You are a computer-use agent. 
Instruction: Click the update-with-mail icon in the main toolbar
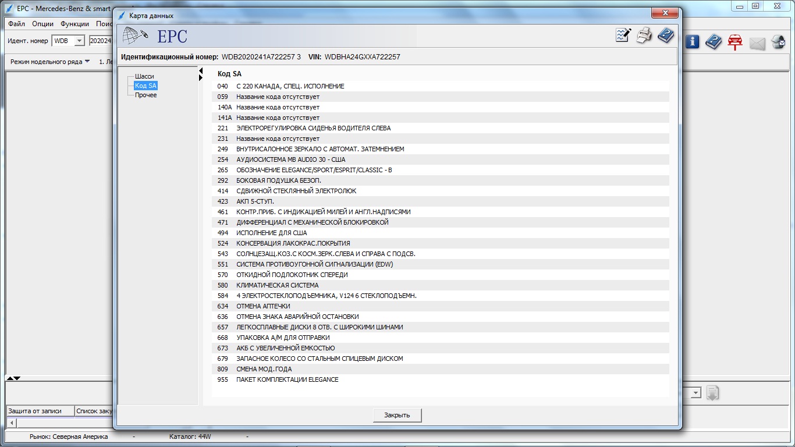tap(779, 42)
